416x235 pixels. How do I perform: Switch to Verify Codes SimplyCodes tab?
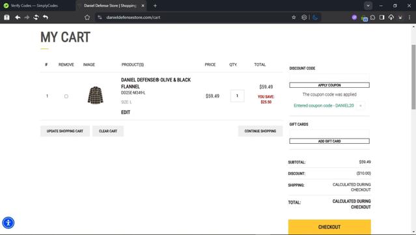point(35,6)
